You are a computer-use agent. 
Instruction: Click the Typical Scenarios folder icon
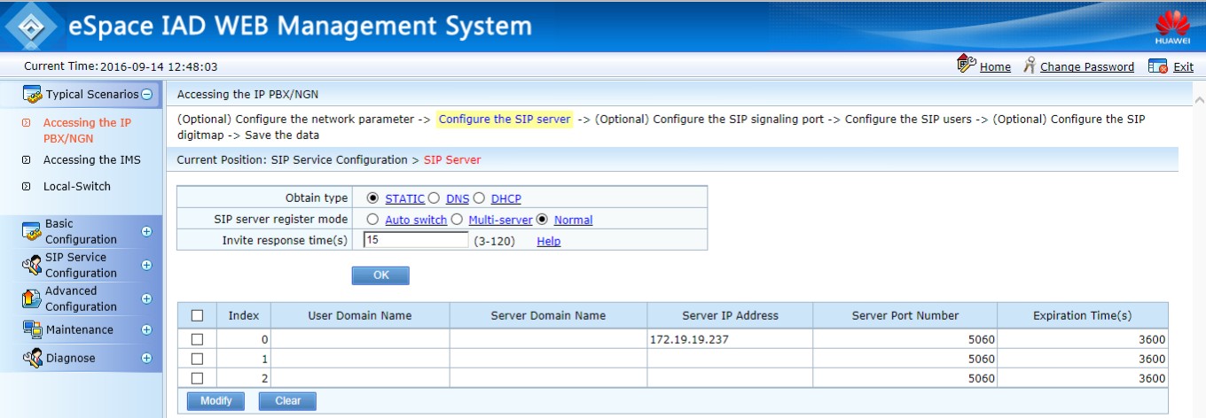[33, 94]
